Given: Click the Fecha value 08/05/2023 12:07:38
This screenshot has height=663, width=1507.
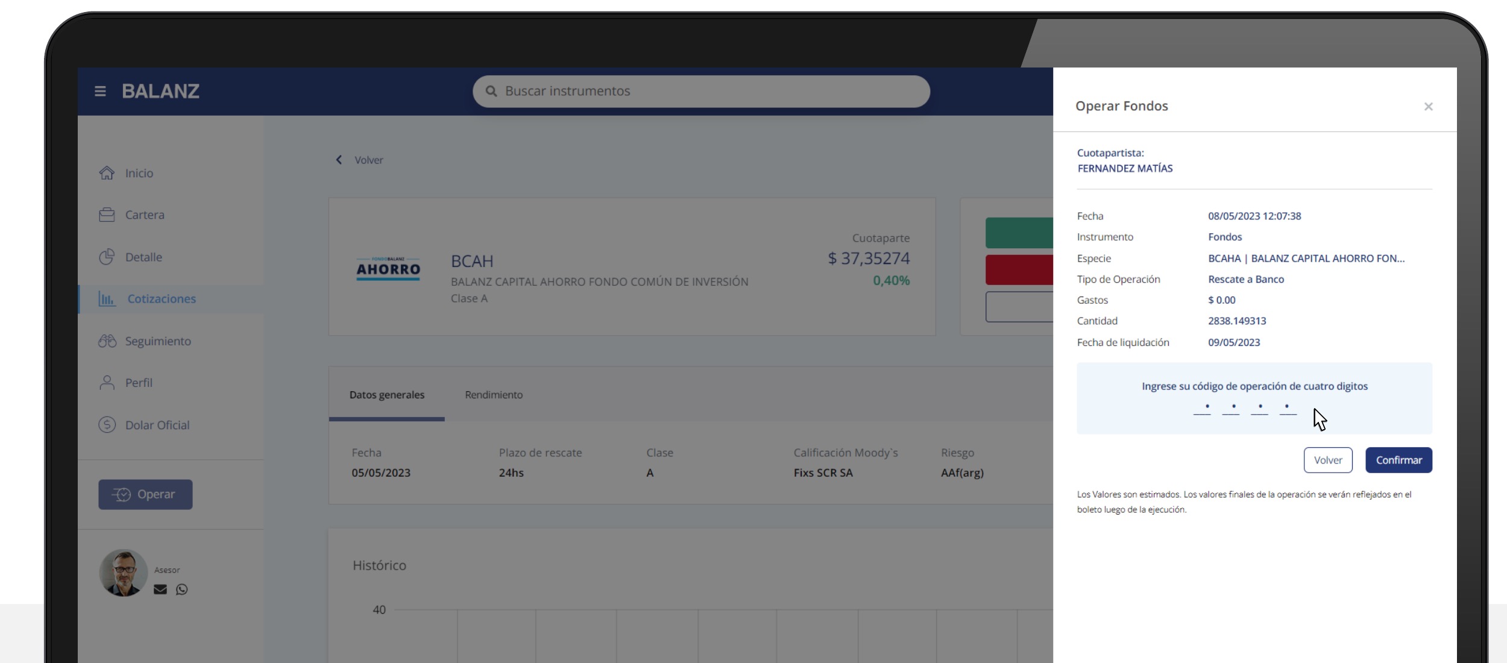Looking at the screenshot, I should (1254, 216).
